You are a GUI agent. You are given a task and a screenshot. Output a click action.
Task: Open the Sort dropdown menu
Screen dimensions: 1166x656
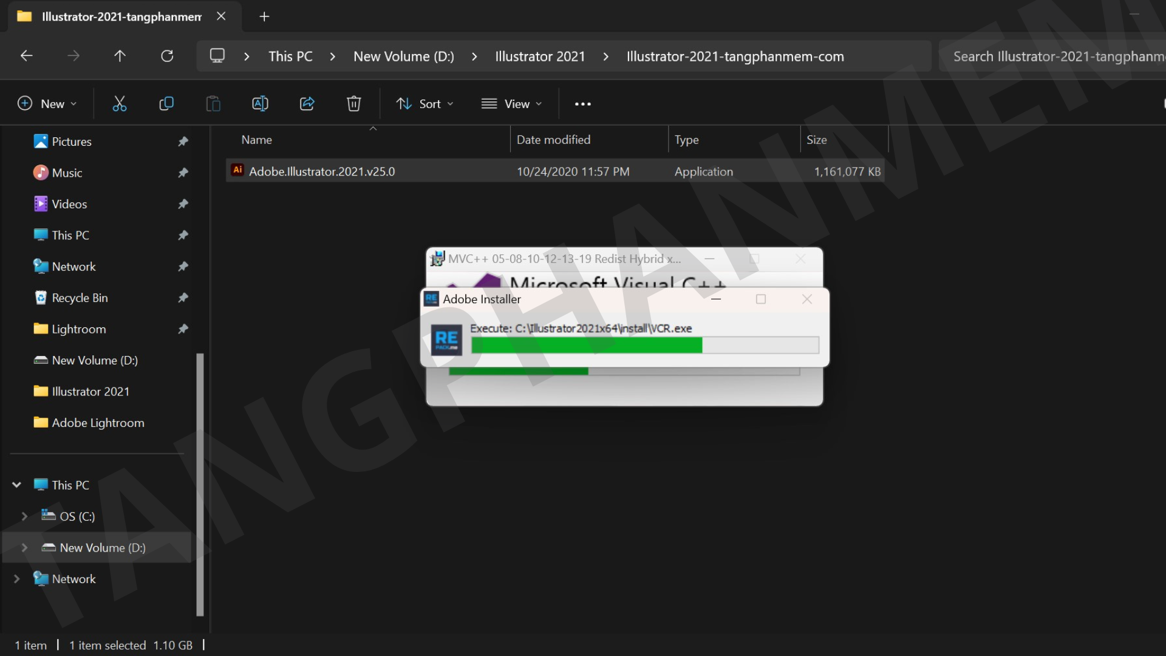pyautogui.click(x=425, y=104)
